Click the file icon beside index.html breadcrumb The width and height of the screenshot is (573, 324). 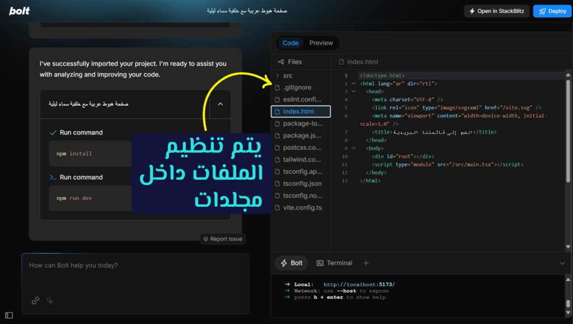click(x=341, y=62)
